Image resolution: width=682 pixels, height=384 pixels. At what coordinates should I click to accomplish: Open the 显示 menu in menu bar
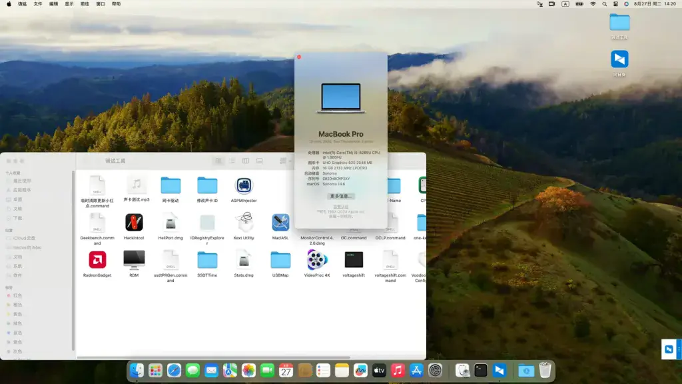click(69, 4)
